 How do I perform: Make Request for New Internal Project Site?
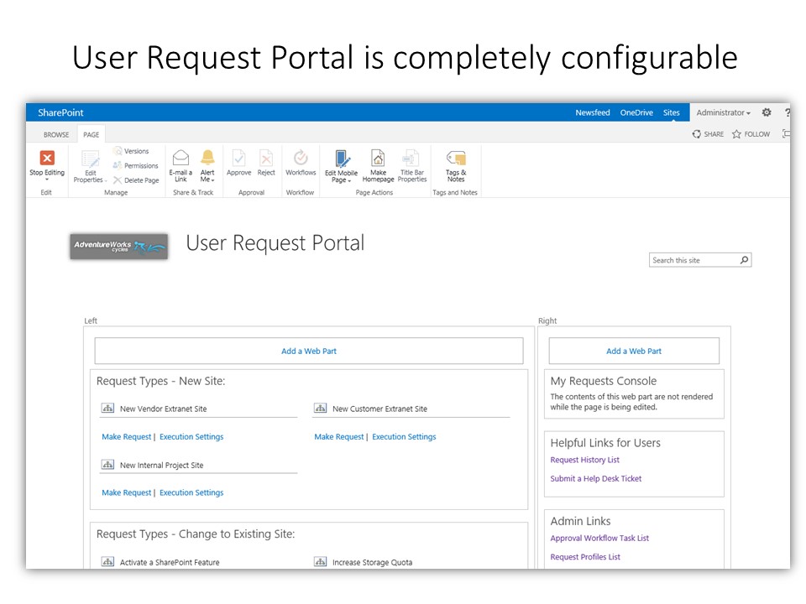(127, 492)
